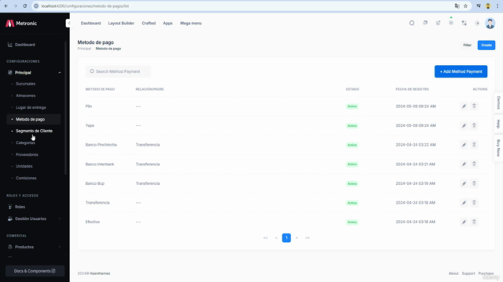
Task: Open the chat icon in header
Action: pyautogui.click(x=425, y=23)
